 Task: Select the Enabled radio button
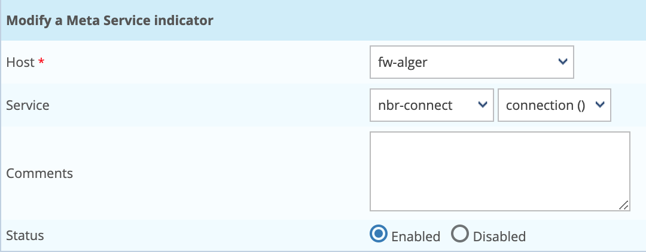[x=378, y=235]
